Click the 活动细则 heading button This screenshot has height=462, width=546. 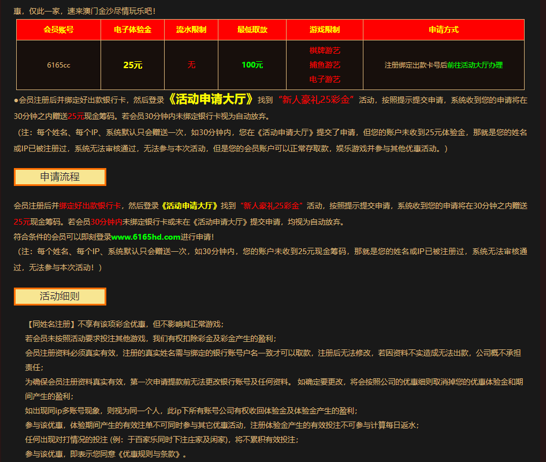coord(60,296)
